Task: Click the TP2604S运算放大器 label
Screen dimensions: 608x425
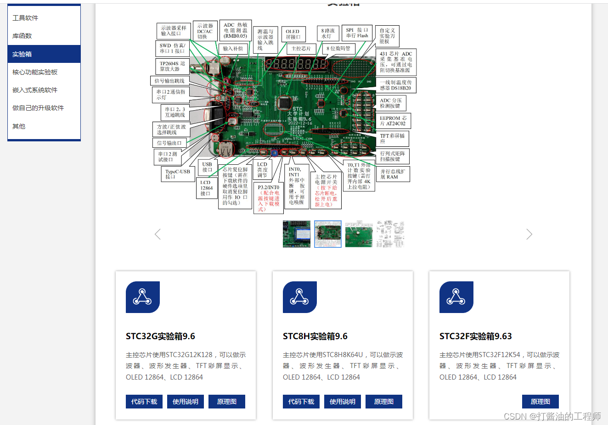Action: tap(172, 67)
